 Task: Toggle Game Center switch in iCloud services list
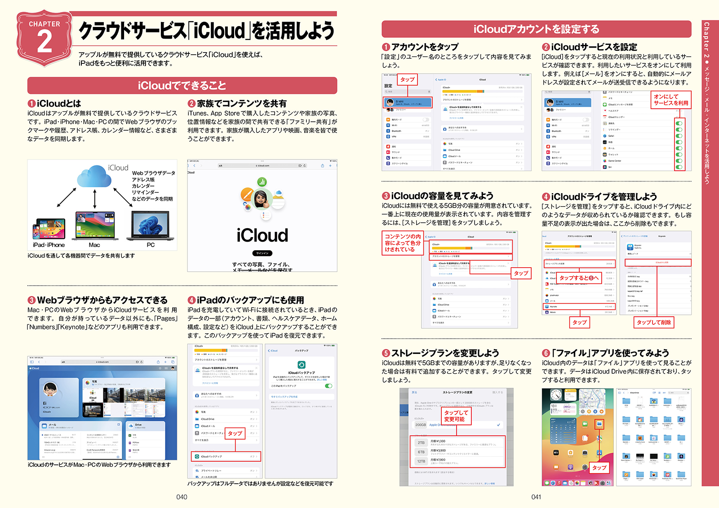pyautogui.click(x=679, y=161)
